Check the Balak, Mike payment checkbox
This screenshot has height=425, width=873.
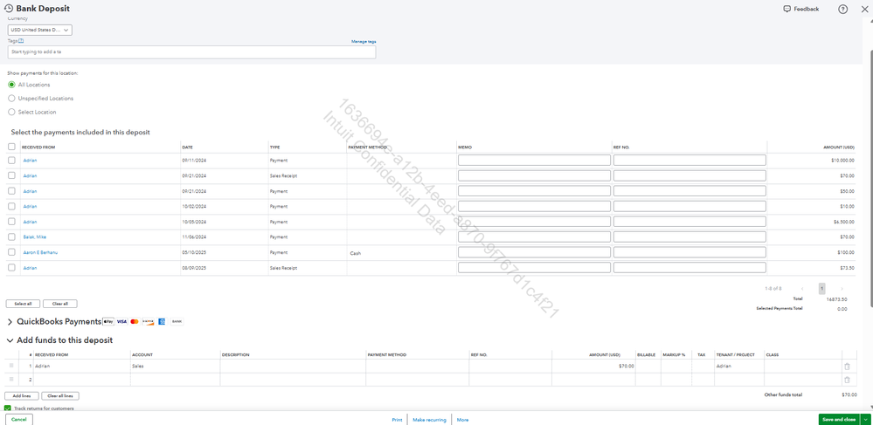click(11, 237)
